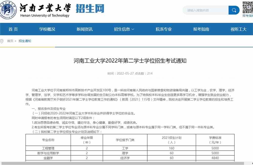Open the 视听工大 navigation item
This screenshot has height=165, width=253.
(239, 29)
